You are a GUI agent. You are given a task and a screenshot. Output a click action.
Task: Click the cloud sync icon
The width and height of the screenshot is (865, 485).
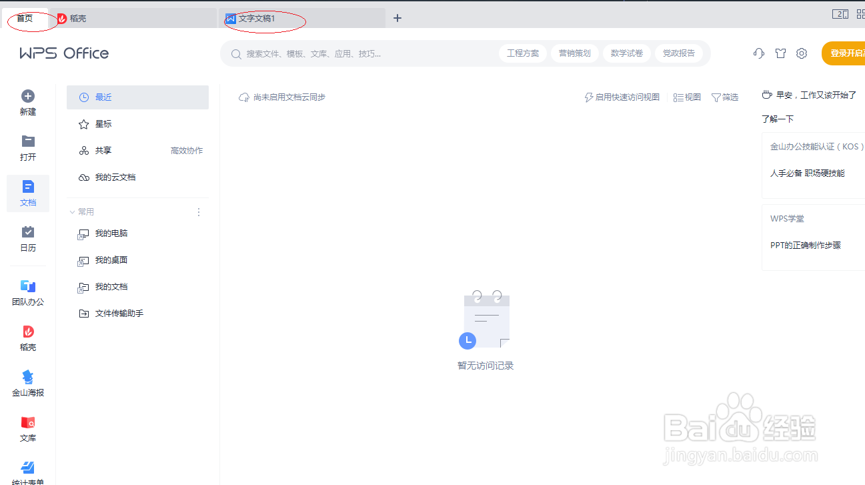pyautogui.click(x=244, y=97)
